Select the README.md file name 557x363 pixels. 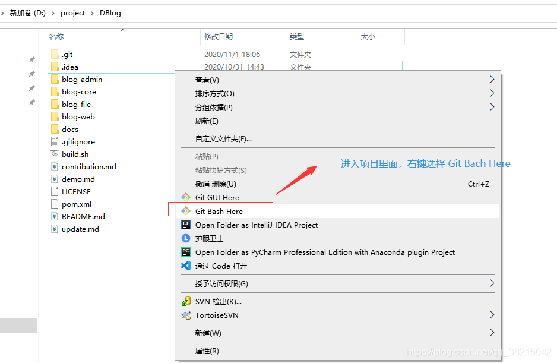pos(83,216)
